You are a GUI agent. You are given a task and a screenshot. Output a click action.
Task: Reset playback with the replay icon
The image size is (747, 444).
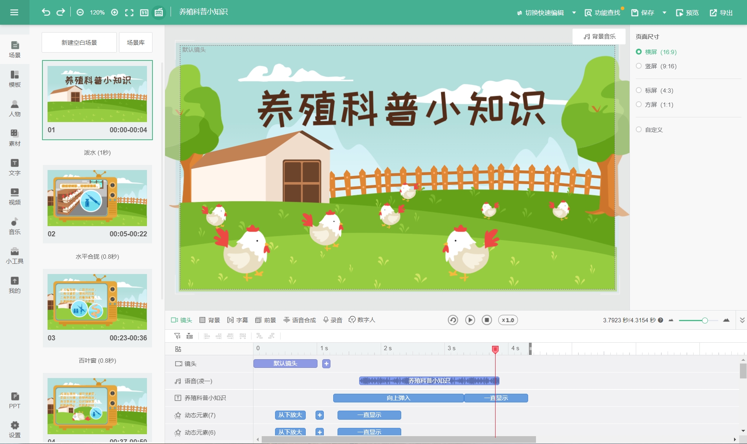pos(453,320)
